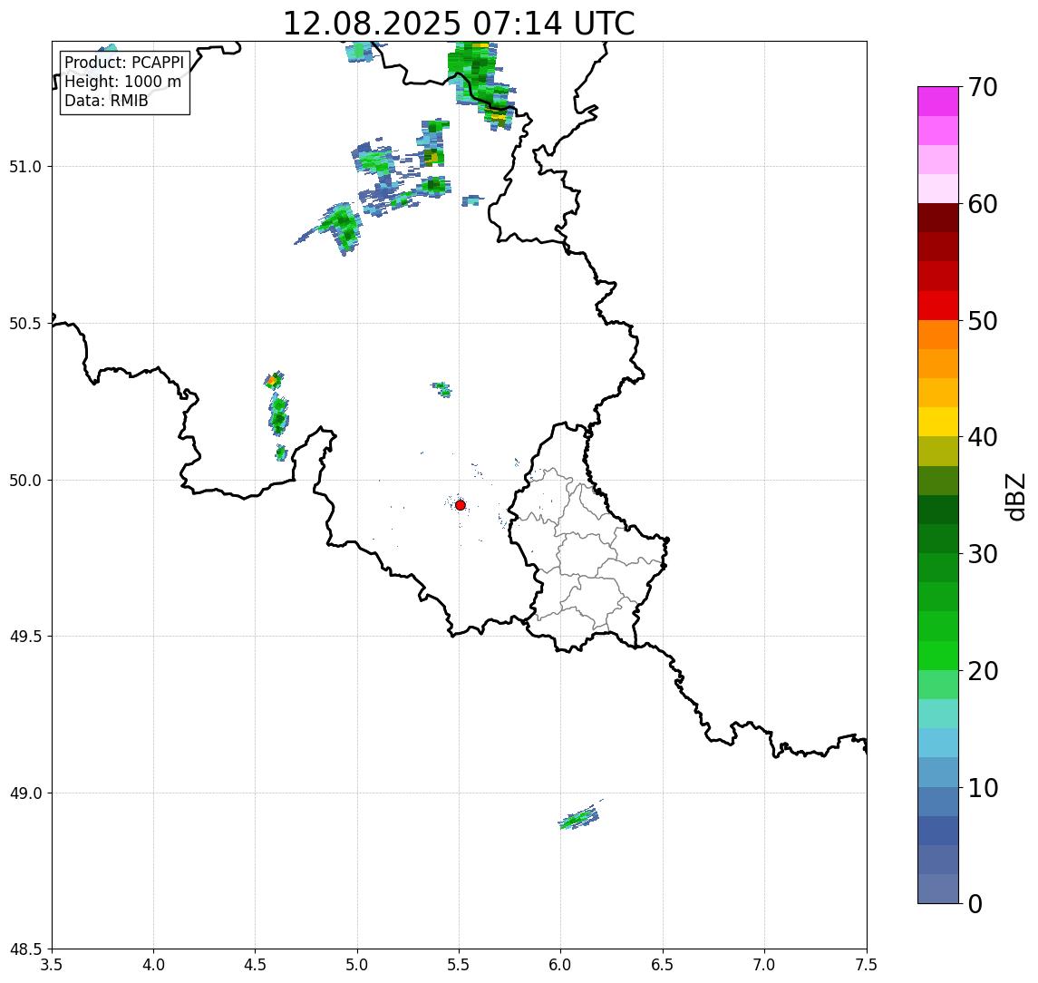The height and width of the screenshot is (983, 1038).
Task: Click the Product: PCAPPI legend line
Action: pyautogui.click(x=124, y=63)
